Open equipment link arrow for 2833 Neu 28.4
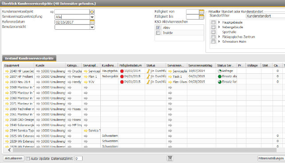The height and width of the screenshot is (163, 285). pos(7,82)
